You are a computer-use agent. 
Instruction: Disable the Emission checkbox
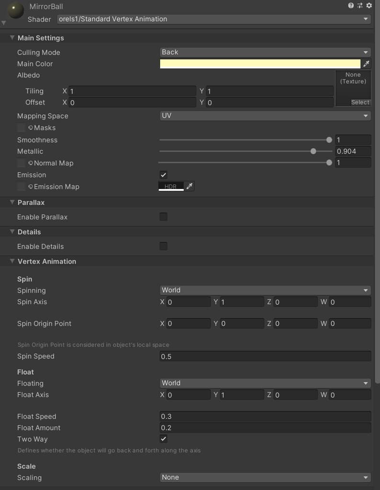point(164,175)
